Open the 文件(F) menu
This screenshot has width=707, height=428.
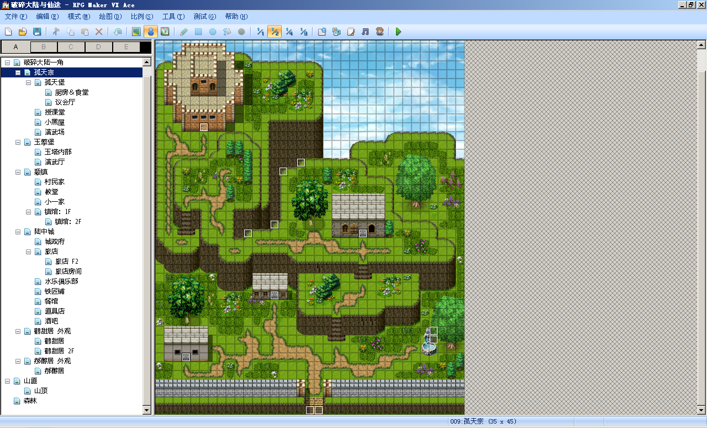[15, 17]
